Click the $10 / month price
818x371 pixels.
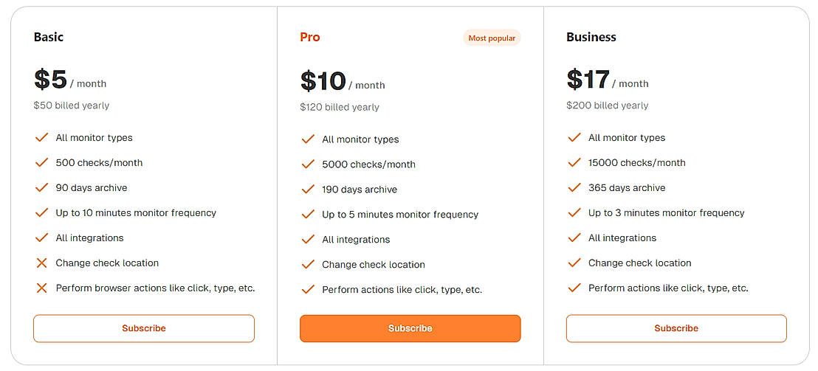(x=343, y=82)
